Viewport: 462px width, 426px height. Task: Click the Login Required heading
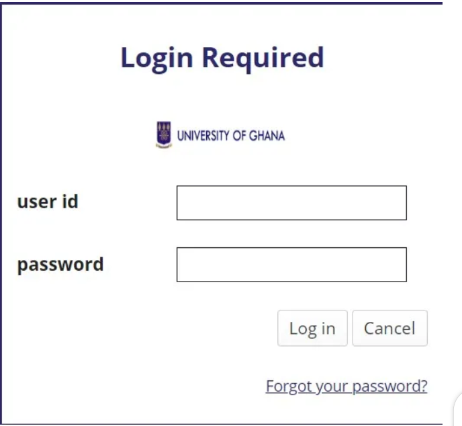click(222, 58)
